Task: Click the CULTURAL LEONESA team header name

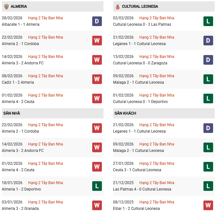Action: tap(140, 6)
